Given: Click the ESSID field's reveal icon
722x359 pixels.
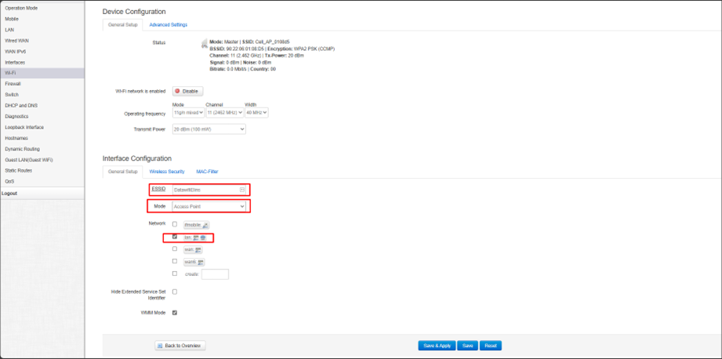Looking at the screenshot, I should click(241, 190).
